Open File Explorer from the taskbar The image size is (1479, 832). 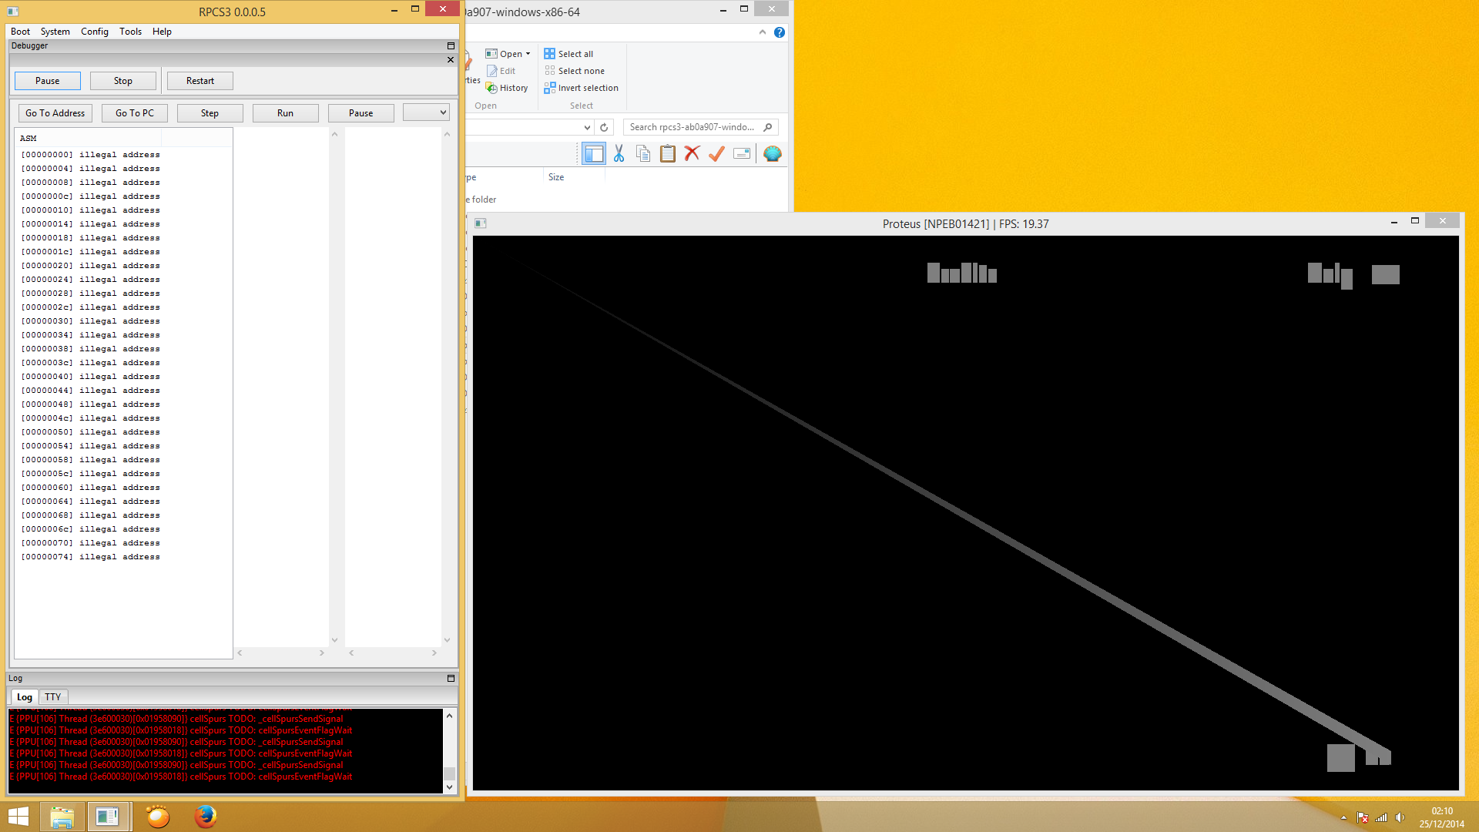click(x=62, y=817)
